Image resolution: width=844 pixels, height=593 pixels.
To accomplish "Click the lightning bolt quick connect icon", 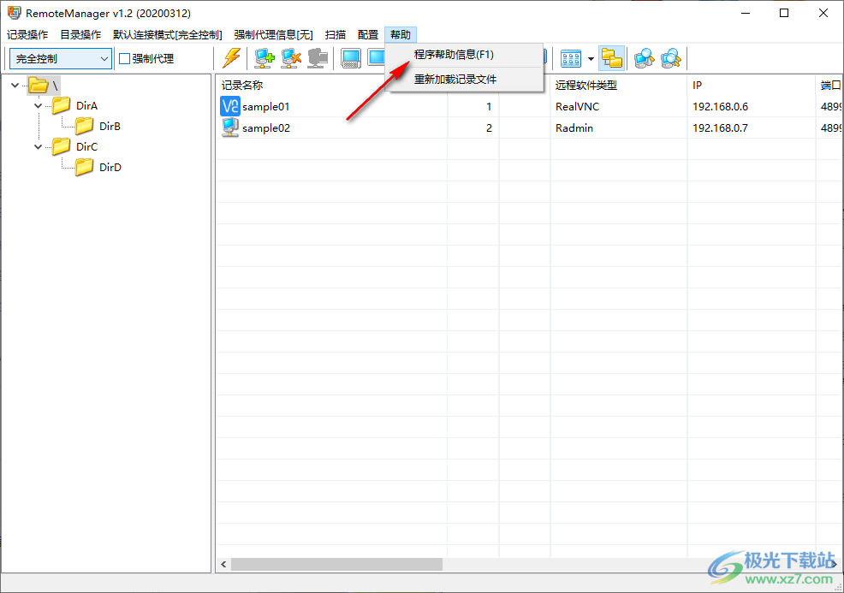I will coord(232,58).
